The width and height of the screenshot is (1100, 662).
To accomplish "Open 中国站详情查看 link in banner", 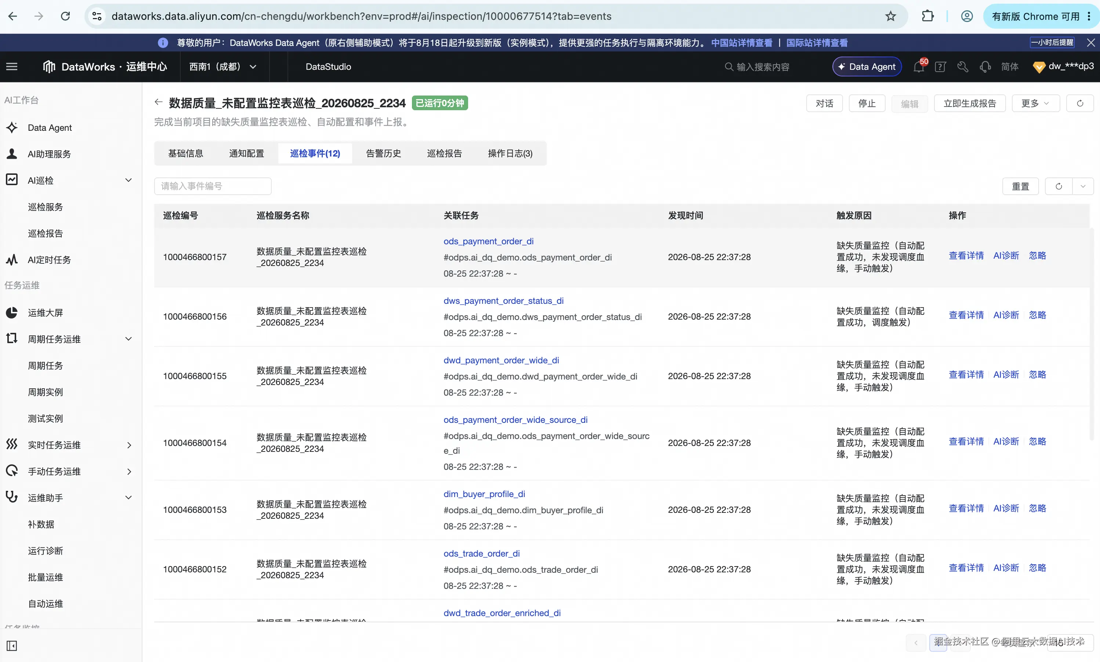I will 742,43.
